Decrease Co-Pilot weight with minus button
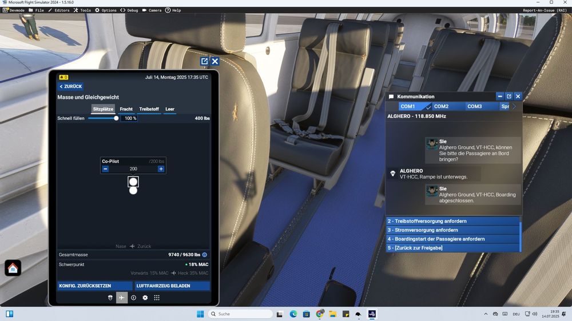Viewport: 572px width, 321px height. click(x=105, y=169)
